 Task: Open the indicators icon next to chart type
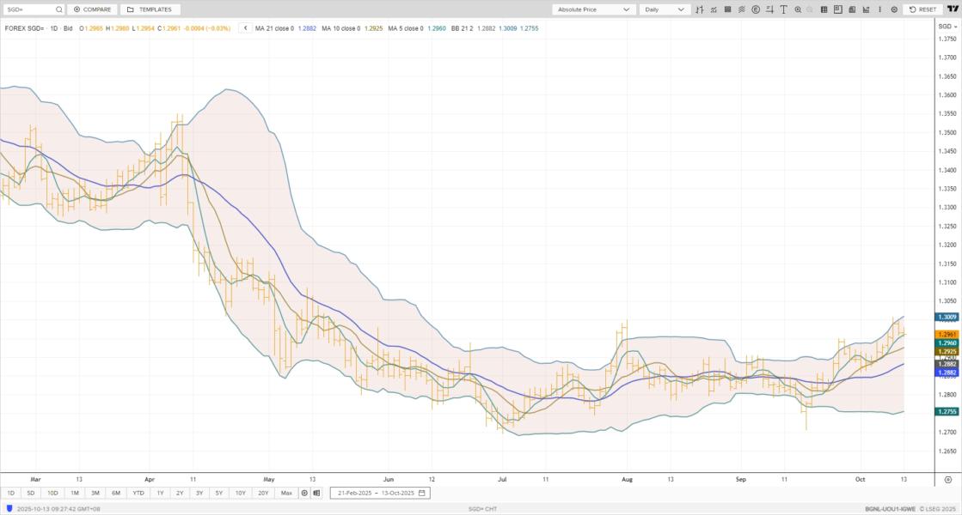tap(714, 9)
